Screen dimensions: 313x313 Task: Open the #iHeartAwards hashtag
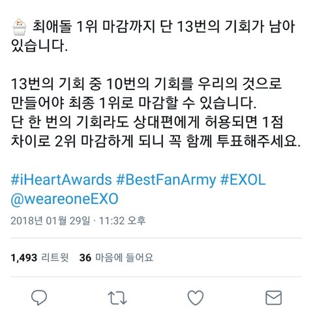click(x=61, y=180)
